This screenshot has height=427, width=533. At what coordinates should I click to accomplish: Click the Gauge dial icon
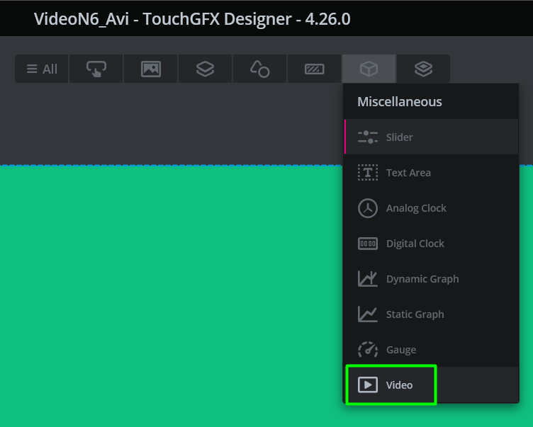368,350
